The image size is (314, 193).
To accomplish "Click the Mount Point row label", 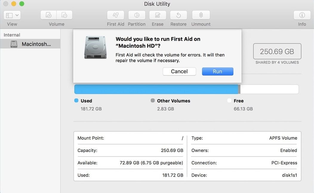I will tap(91, 138).
